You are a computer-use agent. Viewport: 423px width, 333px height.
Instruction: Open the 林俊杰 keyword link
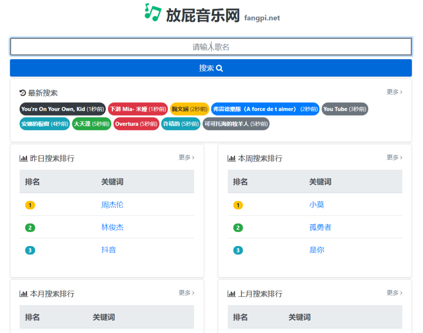click(112, 228)
